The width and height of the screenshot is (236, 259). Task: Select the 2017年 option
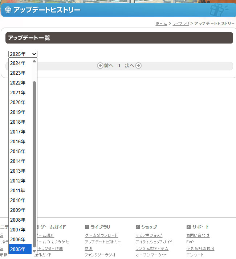[20, 132]
